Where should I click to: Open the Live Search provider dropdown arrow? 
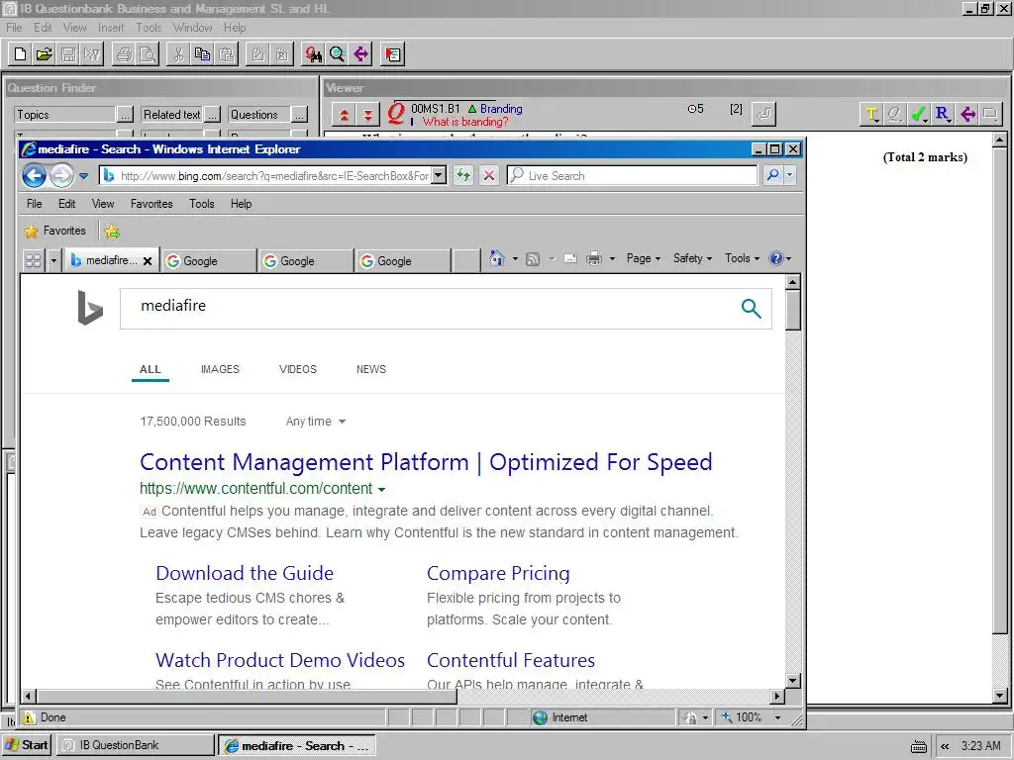pos(789,175)
